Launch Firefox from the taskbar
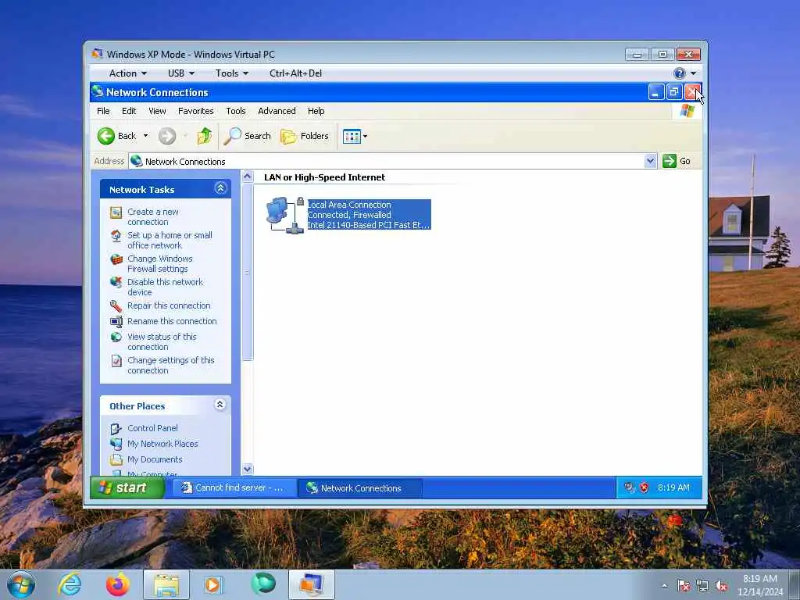This screenshot has width=800, height=600. click(118, 584)
